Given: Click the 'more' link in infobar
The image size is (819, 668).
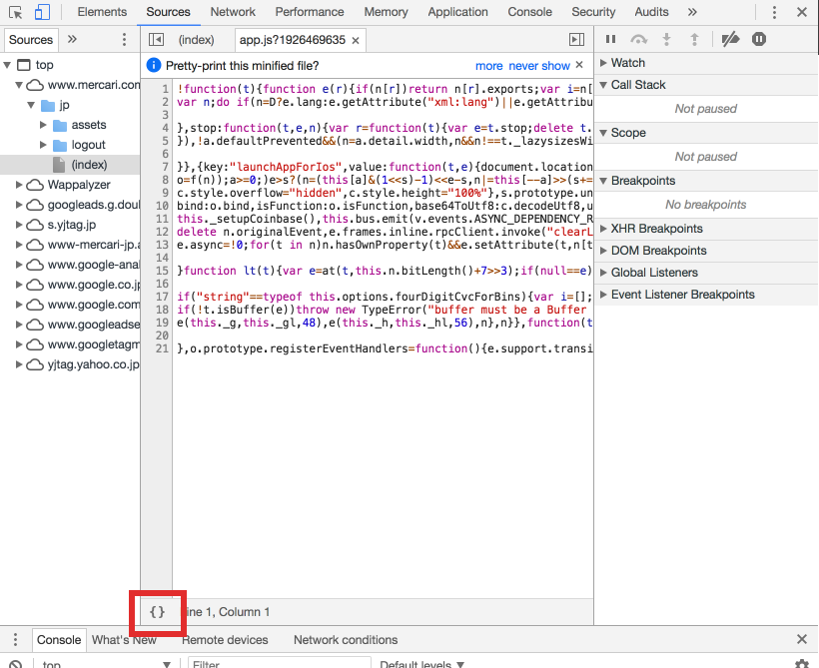Looking at the screenshot, I should pyautogui.click(x=488, y=66).
